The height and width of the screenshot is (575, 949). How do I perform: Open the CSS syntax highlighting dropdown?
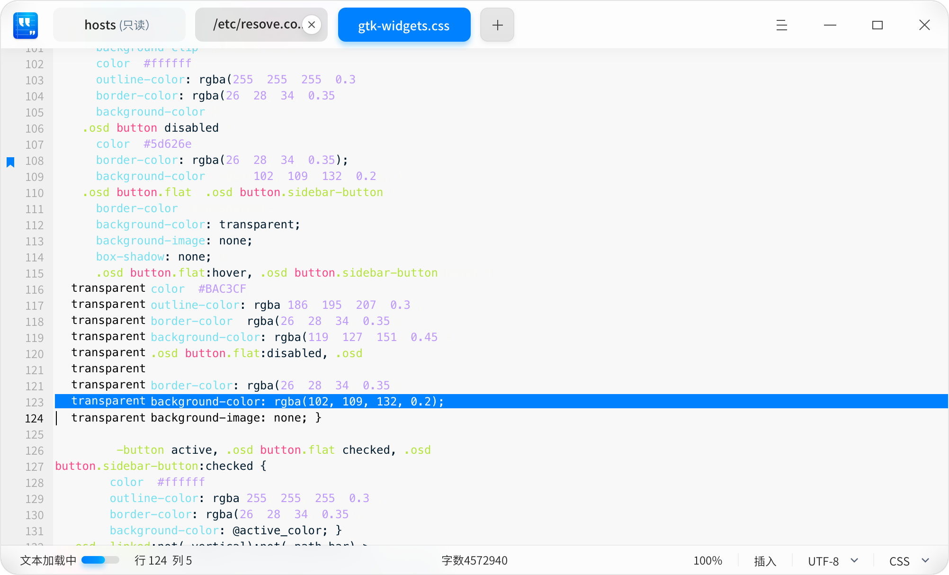pos(909,561)
